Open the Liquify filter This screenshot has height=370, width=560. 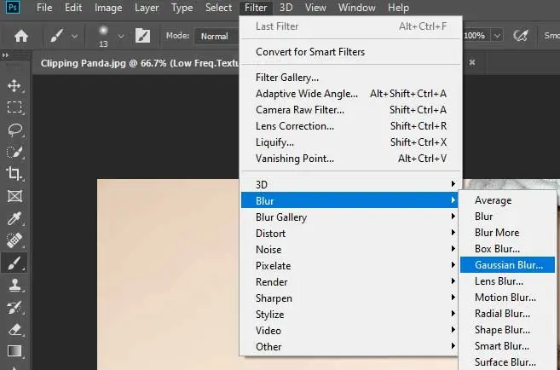(x=351, y=142)
